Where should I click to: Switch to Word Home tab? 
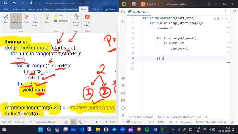pyautogui.click(x=16, y=9)
